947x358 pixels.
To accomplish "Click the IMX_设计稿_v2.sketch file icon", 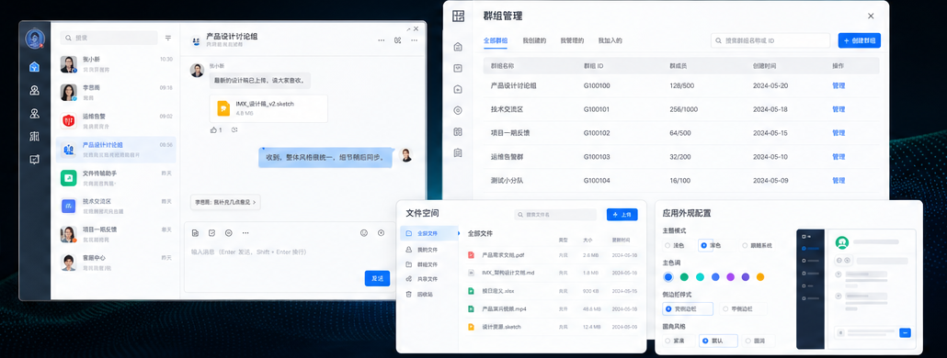I will click(x=223, y=108).
